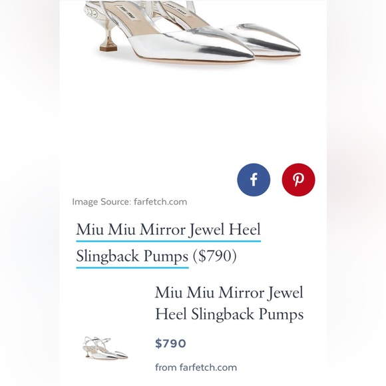Share this shoe on Facebook

click(x=254, y=180)
